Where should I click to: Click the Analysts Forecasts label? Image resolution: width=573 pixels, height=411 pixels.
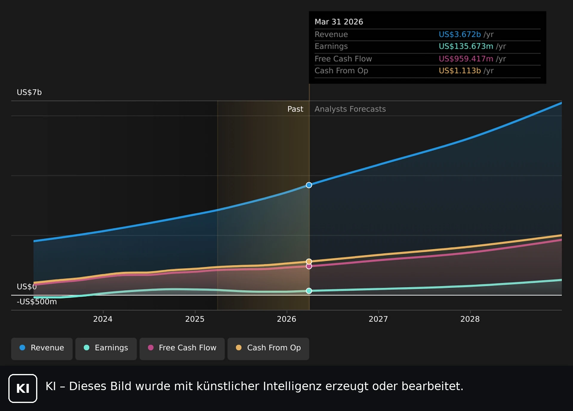coord(350,109)
